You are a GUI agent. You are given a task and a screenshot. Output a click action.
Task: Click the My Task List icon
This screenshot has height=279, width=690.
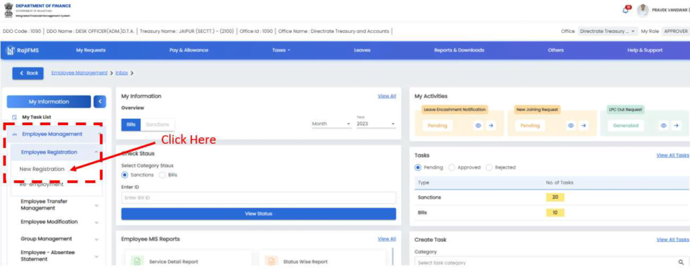pyautogui.click(x=14, y=117)
